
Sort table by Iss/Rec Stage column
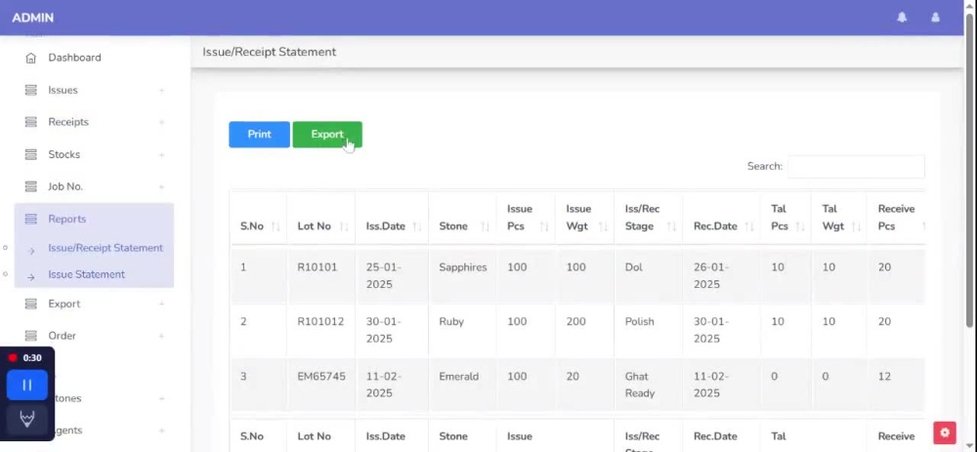671,226
